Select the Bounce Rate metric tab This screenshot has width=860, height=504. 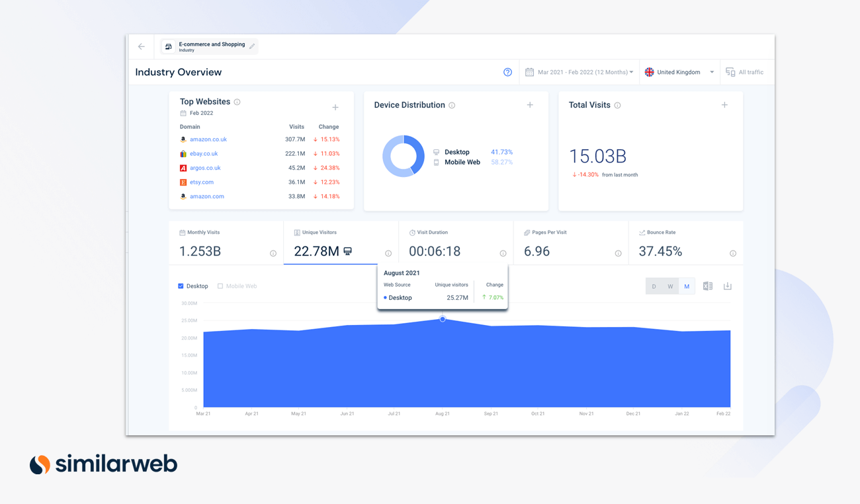coord(685,243)
